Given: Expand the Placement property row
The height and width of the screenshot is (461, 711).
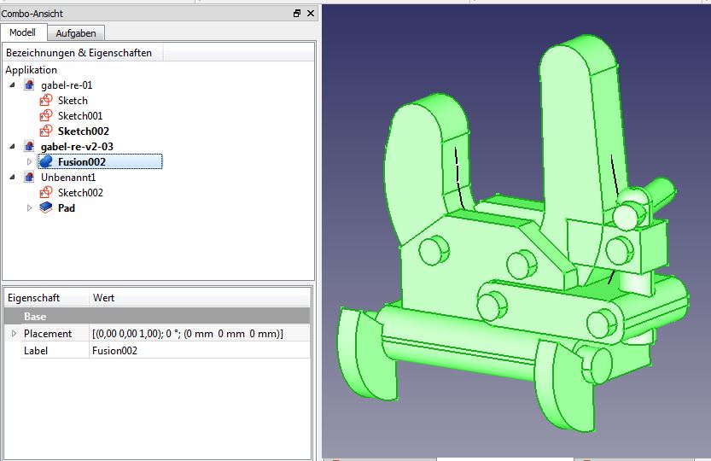Looking at the screenshot, I should [x=13, y=333].
